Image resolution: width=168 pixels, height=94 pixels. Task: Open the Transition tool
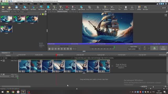pos(112,8)
